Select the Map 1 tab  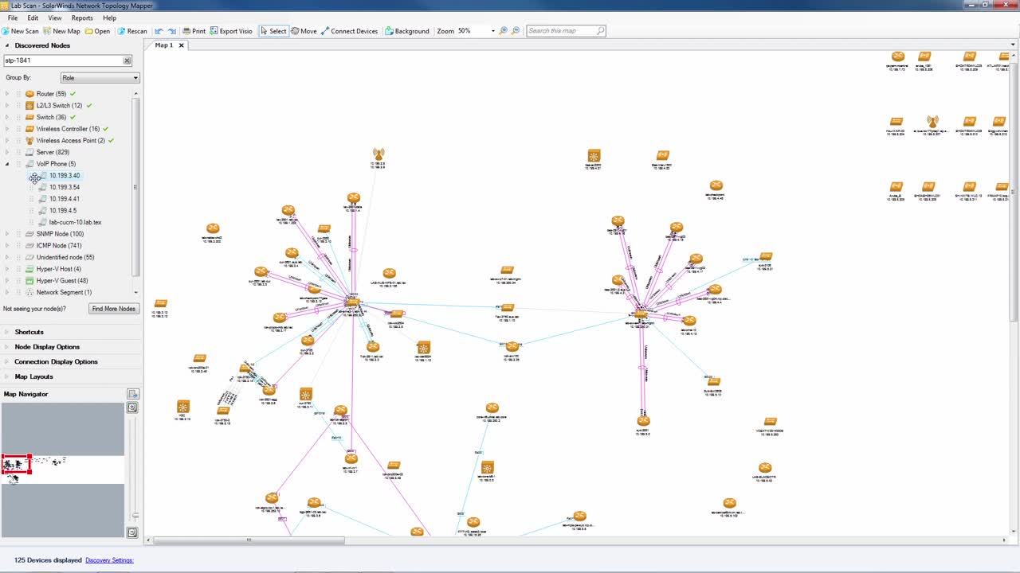pos(163,45)
